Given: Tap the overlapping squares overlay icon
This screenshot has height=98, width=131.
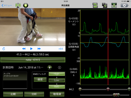Looking at the screenshot, I should [x=105, y=5].
